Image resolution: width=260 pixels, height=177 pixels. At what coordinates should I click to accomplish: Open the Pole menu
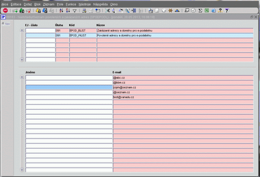pyautogui.click(x=60, y=4)
